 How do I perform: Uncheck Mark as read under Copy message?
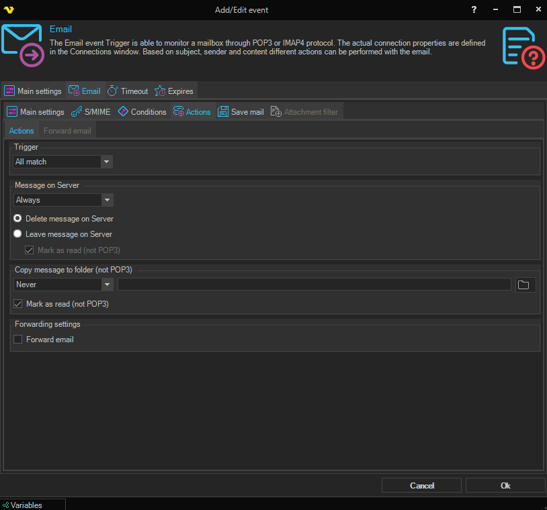point(18,304)
